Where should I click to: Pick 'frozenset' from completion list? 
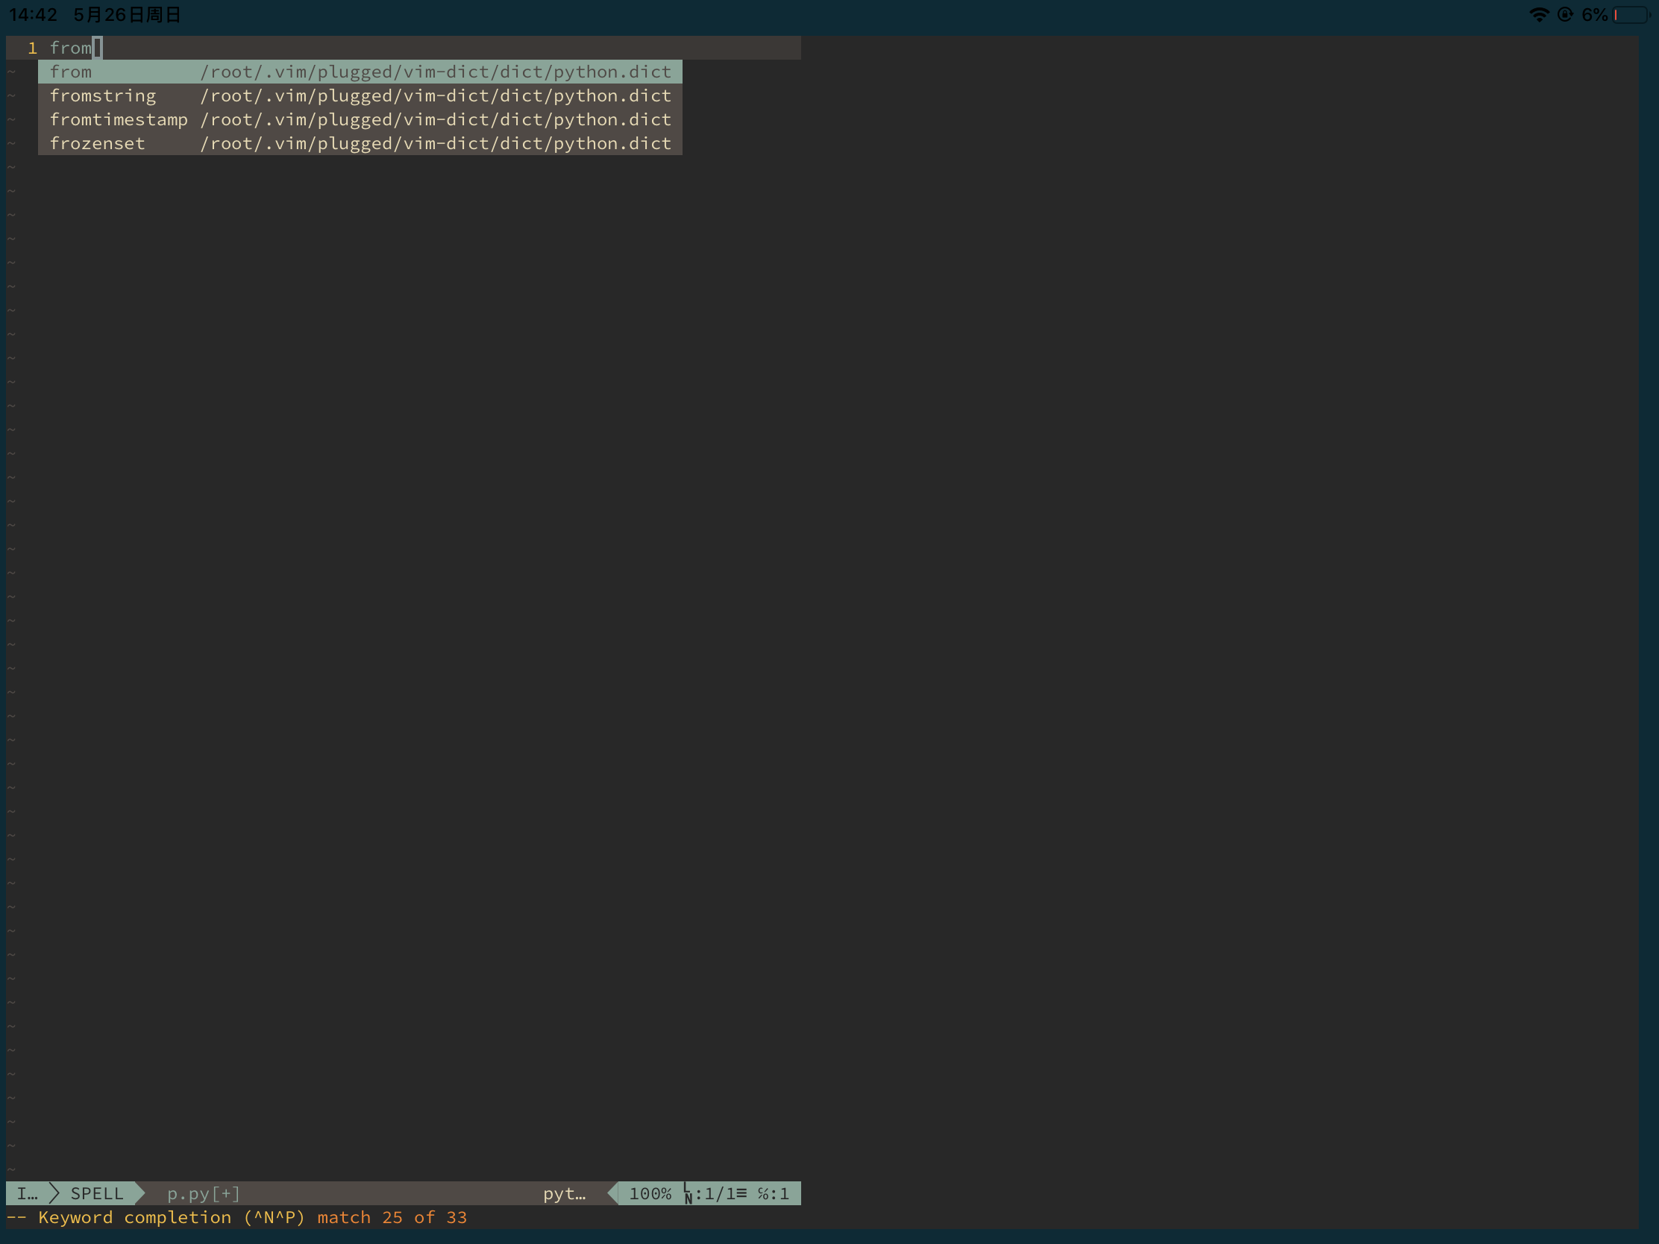(98, 144)
